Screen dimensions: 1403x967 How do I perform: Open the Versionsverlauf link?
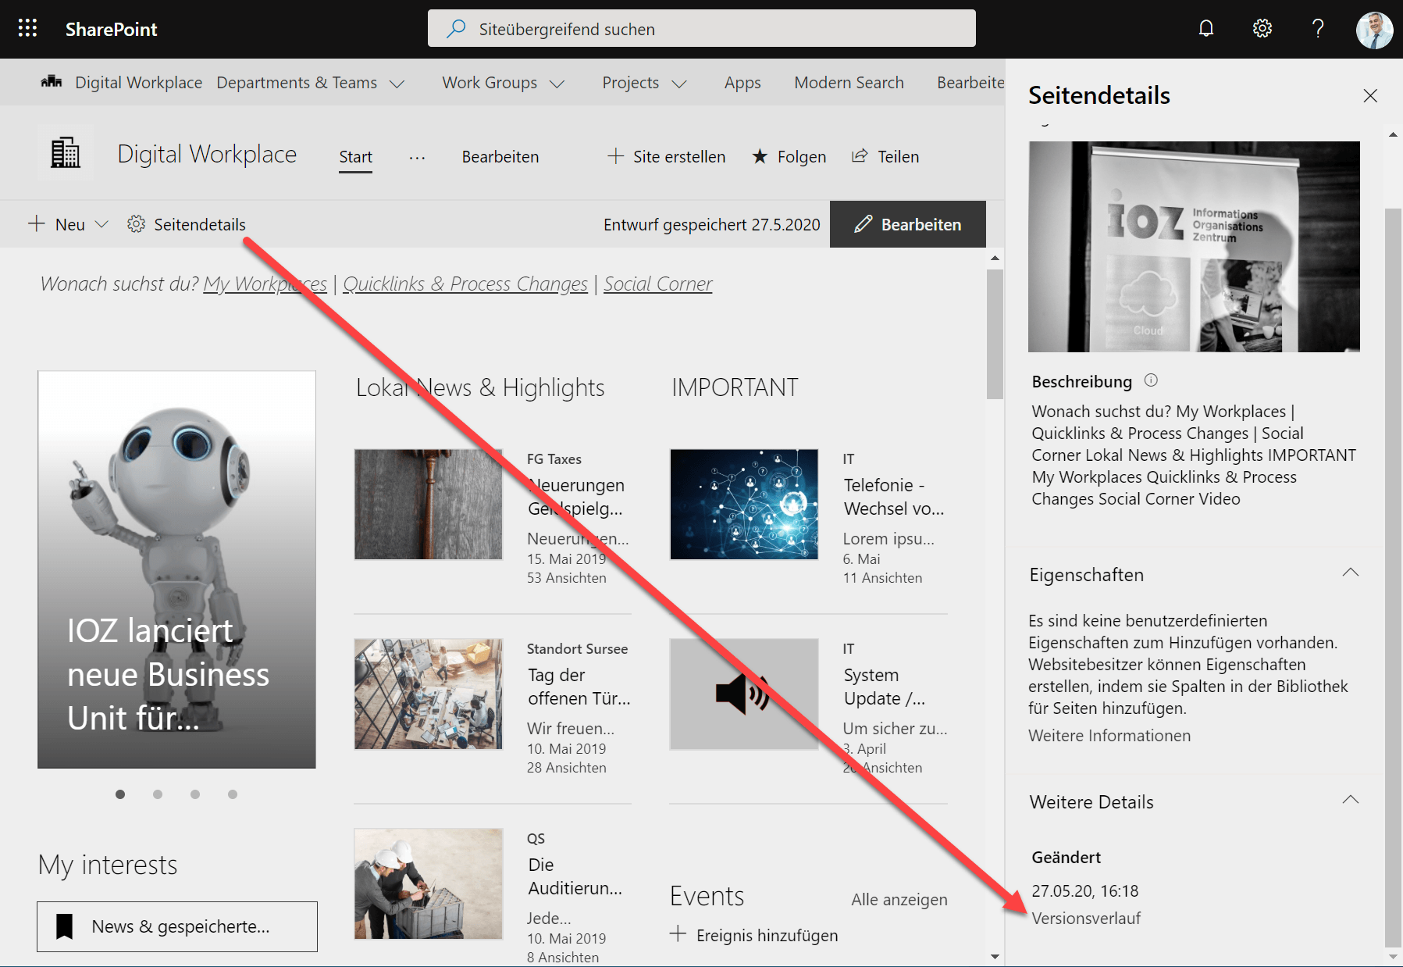click(x=1086, y=919)
